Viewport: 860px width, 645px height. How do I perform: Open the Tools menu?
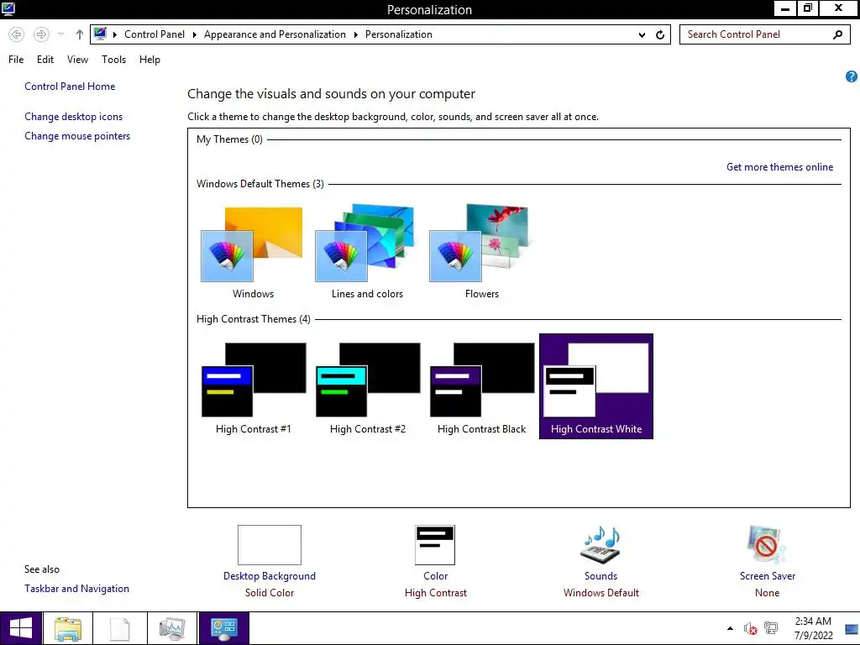coord(113,60)
